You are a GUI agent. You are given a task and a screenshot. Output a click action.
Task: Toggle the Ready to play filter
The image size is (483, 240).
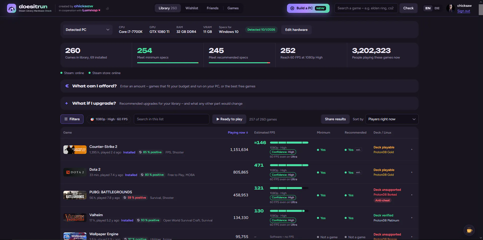point(229,119)
